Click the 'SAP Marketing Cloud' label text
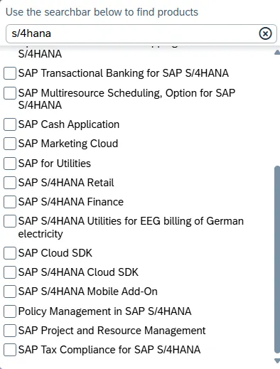The width and height of the screenshot is (280, 369). 68,144
